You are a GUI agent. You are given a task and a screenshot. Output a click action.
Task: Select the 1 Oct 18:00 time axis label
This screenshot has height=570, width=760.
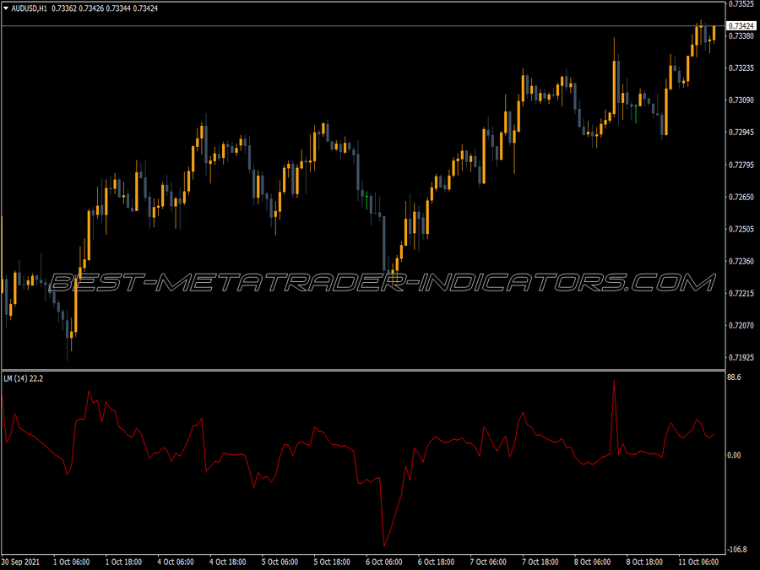coord(123,562)
